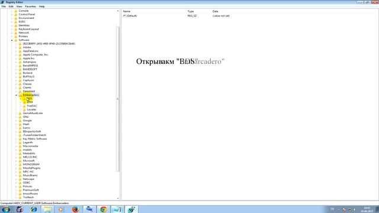Image resolution: width=379 pixels, height=213 pixels.
Task: Select the ETM subkey
Action: coord(30,102)
